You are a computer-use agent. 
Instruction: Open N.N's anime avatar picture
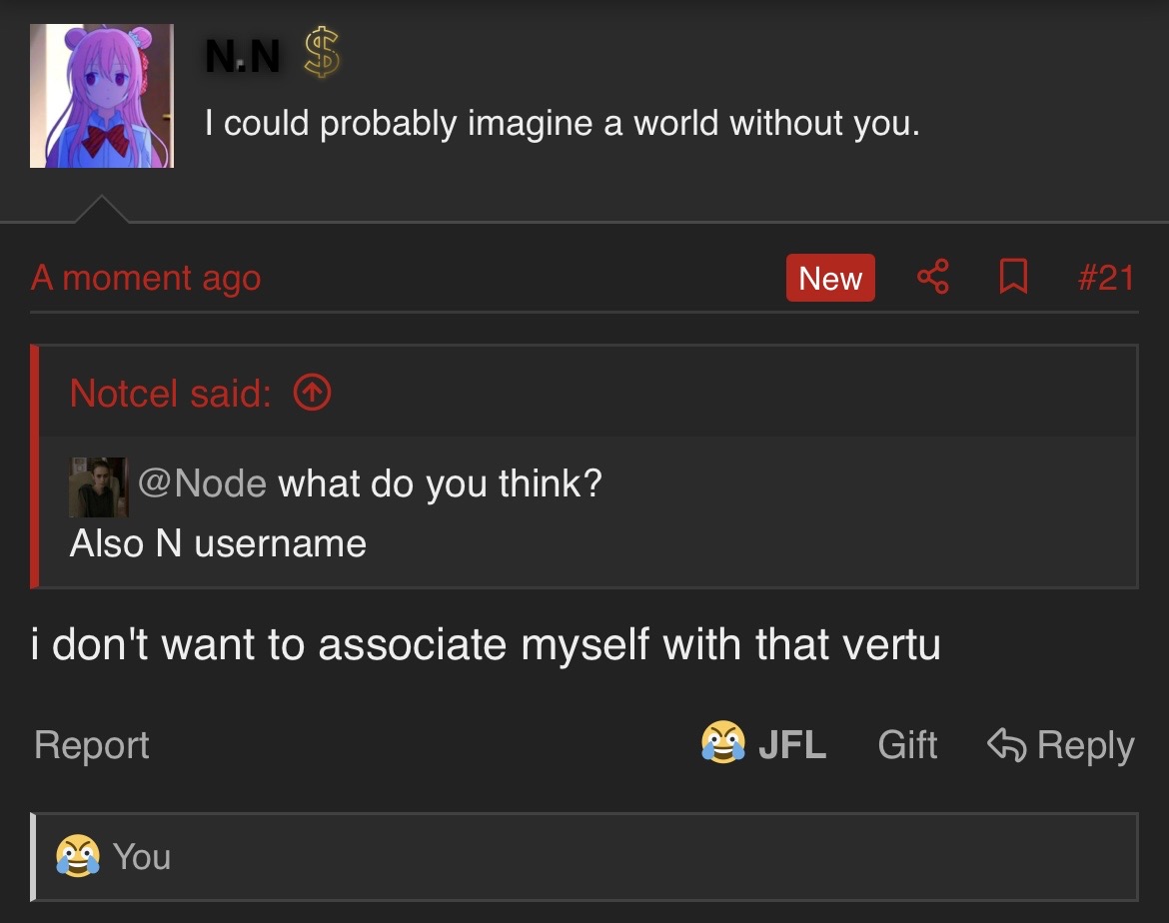pos(102,96)
